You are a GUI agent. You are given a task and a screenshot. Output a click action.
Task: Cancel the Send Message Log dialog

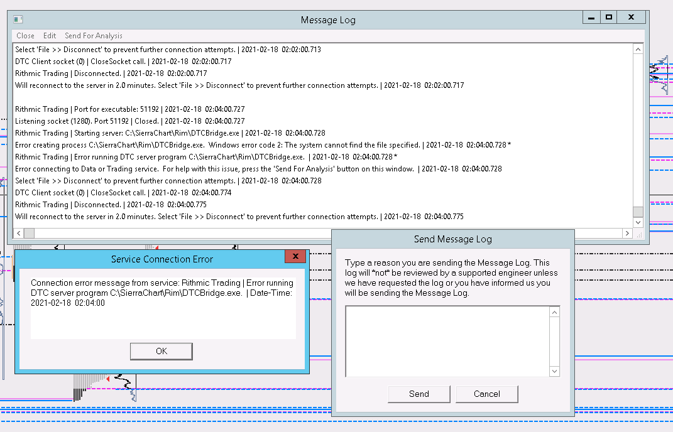click(487, 394)
